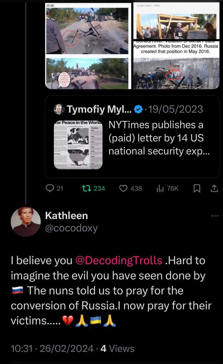Open the view analytics bar-chart icon

pyautogui.click(x=160, y=188)
